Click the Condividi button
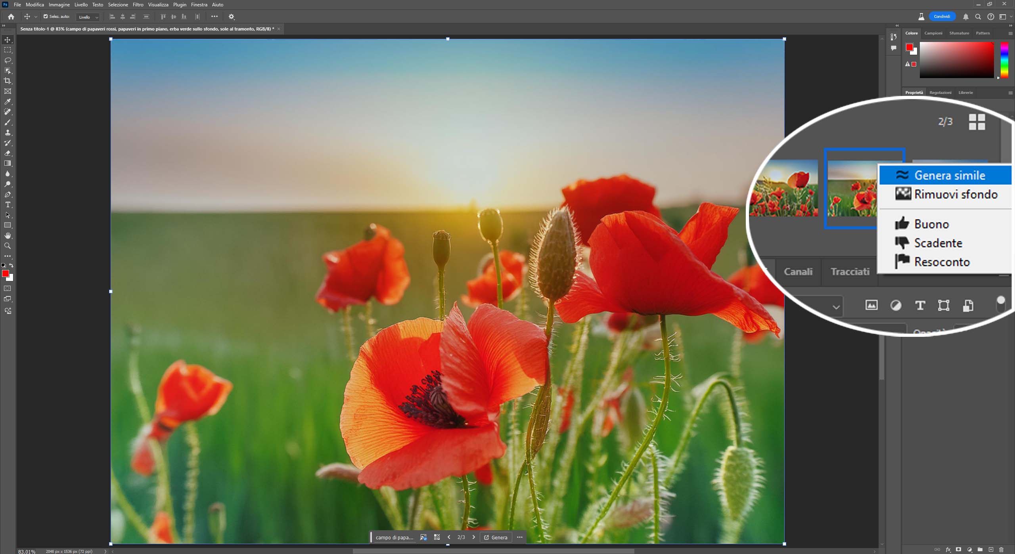 coord(942,17)
